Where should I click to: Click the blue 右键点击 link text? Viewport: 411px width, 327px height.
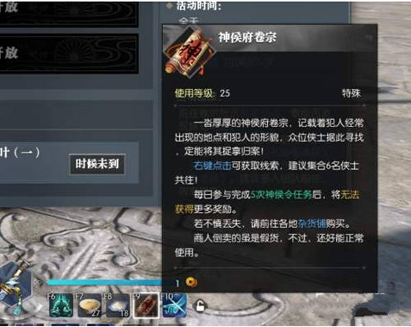click(x=212, y=166)
